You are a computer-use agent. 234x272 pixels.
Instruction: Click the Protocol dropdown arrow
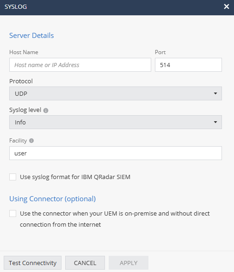point(215,93)
